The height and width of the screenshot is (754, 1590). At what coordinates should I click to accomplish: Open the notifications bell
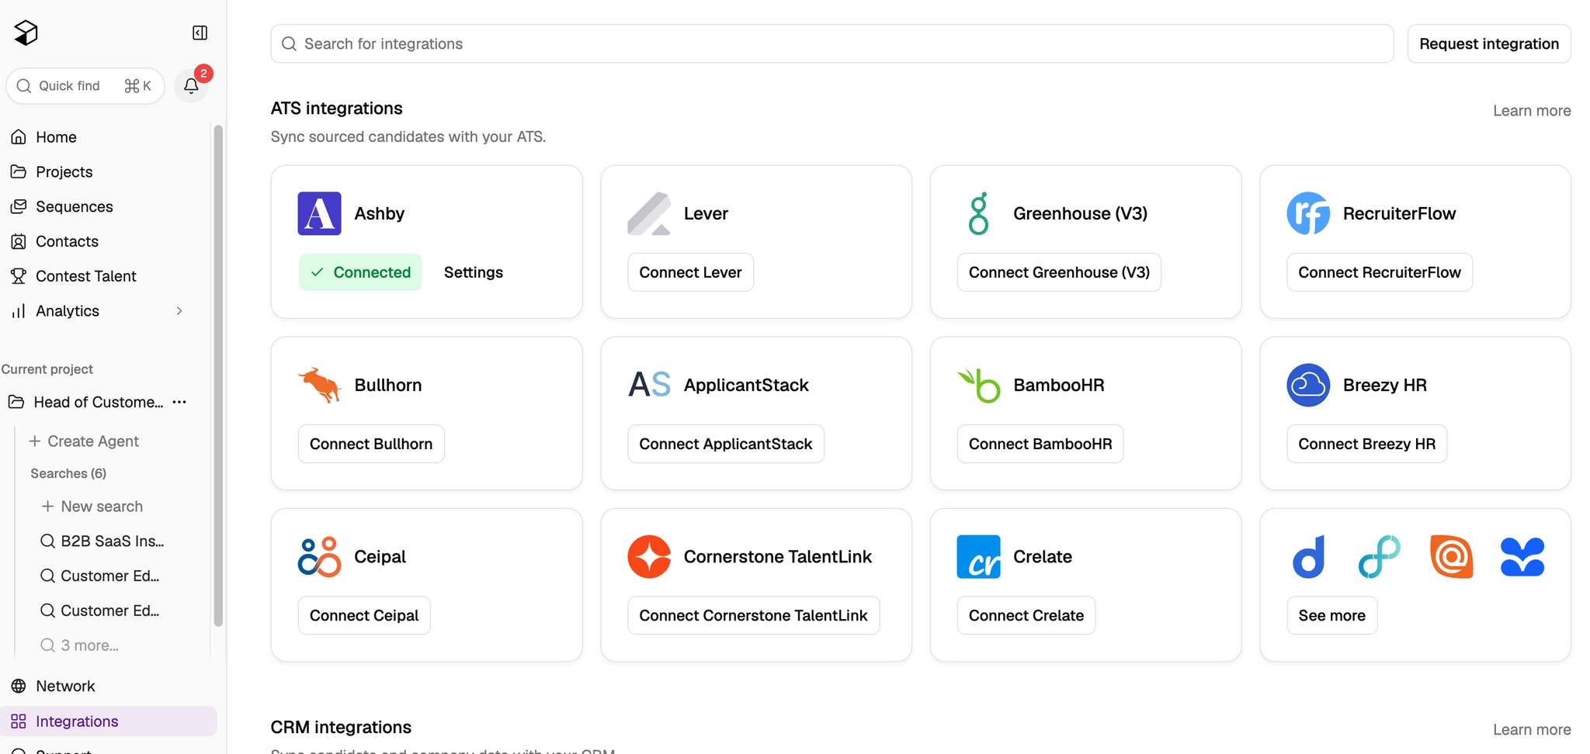(x=191, y=85)
